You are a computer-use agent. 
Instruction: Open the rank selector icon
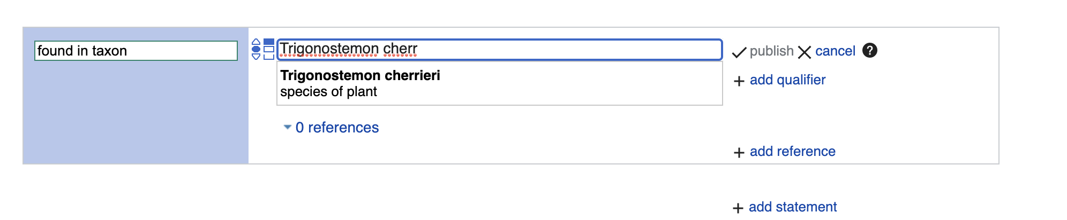pos(256,49)
